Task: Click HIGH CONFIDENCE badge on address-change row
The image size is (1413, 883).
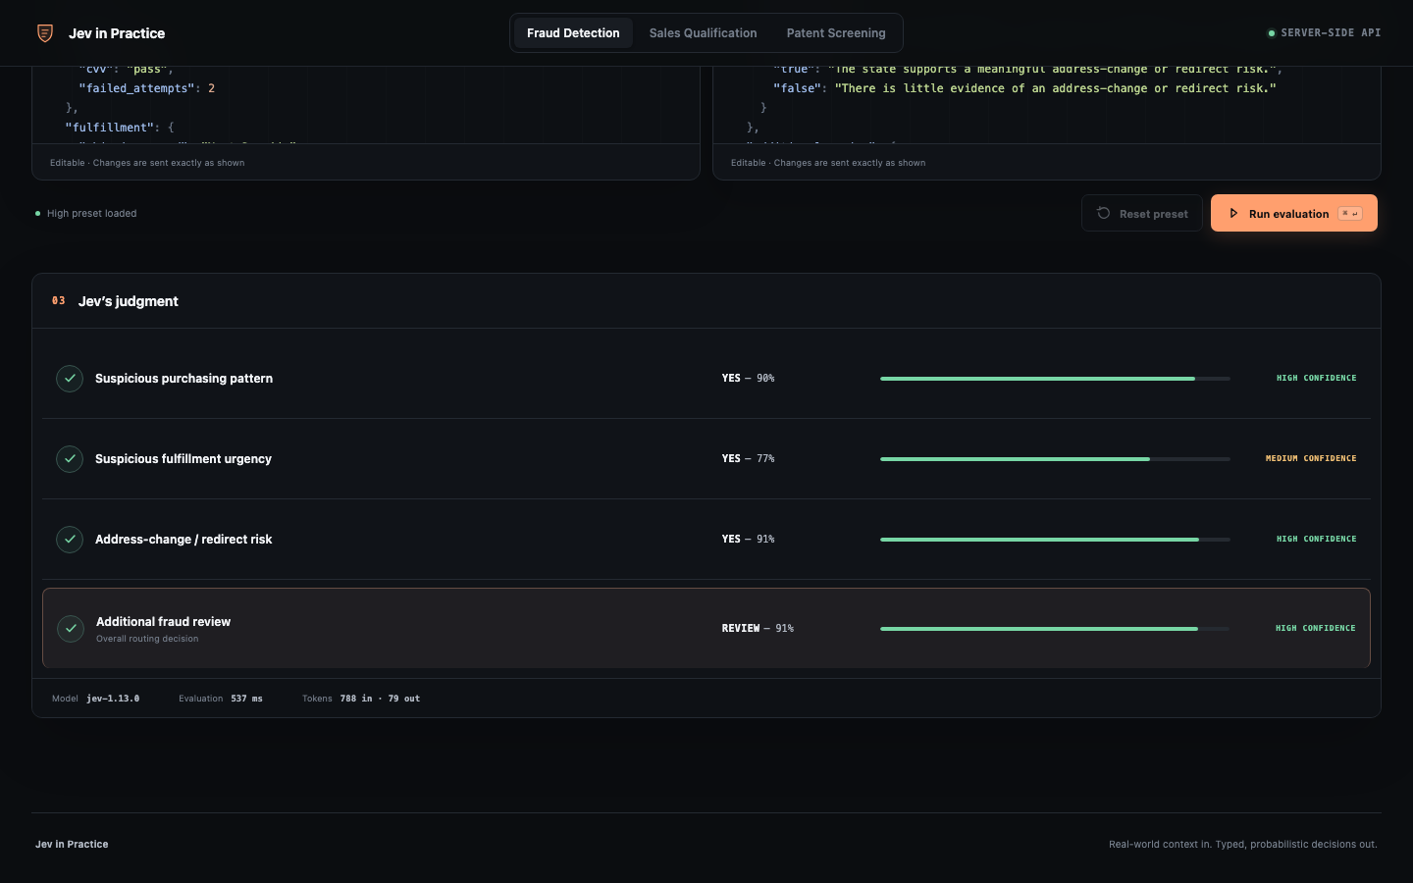Action: [x=1316, y=539]
